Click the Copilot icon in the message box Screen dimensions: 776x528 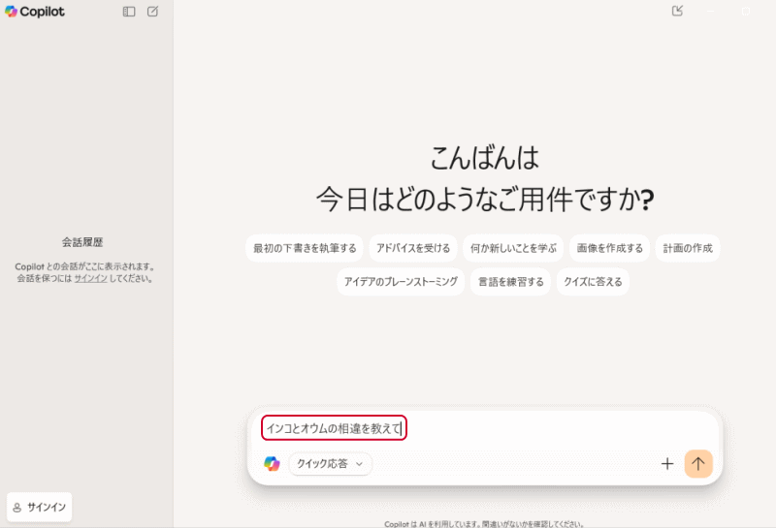click(x=272, y=464)
